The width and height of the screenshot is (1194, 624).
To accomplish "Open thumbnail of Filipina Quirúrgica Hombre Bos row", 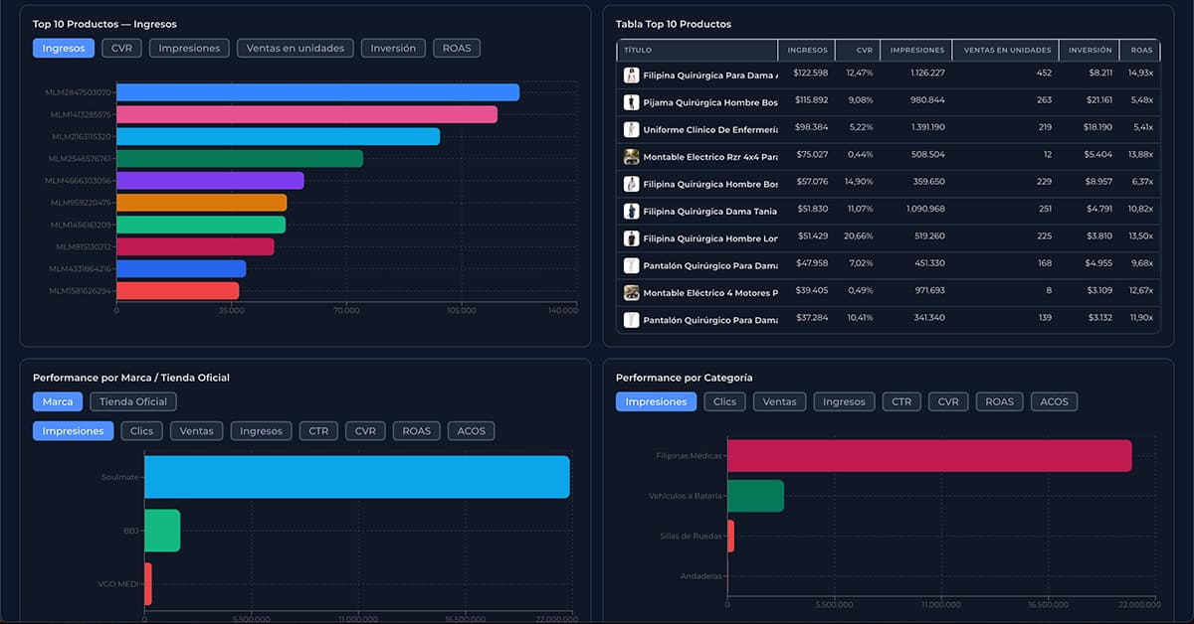I will pos(631,184).
